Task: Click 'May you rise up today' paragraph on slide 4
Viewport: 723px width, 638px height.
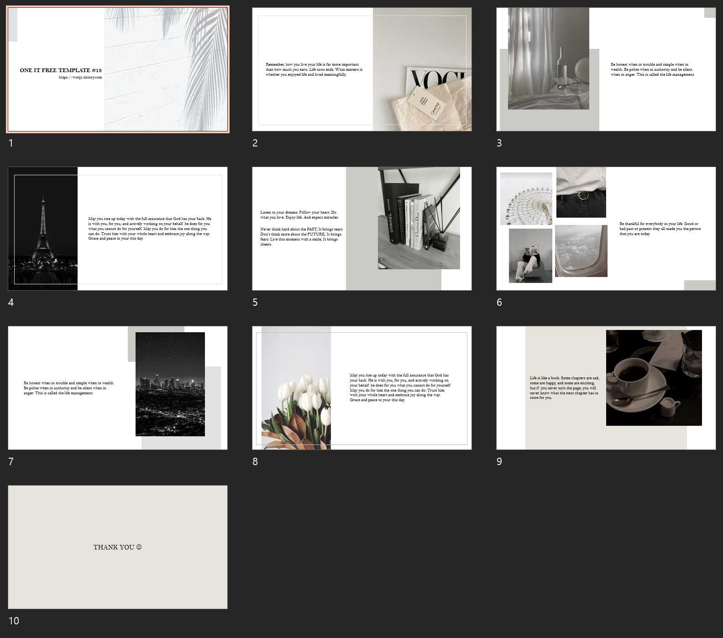Action: coord(150,229)
